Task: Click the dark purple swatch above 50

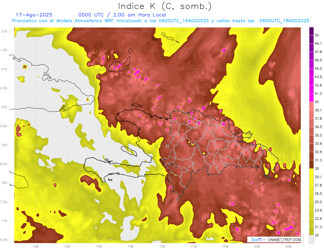Action: pos(311,31)
